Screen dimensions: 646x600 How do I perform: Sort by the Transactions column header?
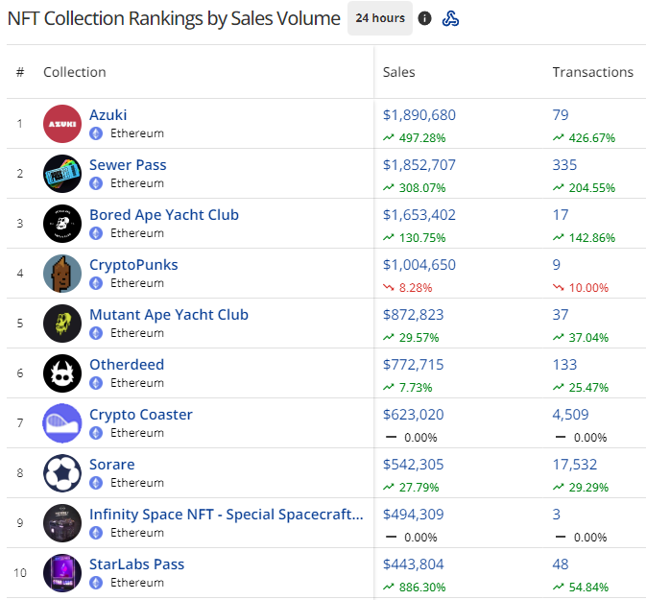point(592,72)
